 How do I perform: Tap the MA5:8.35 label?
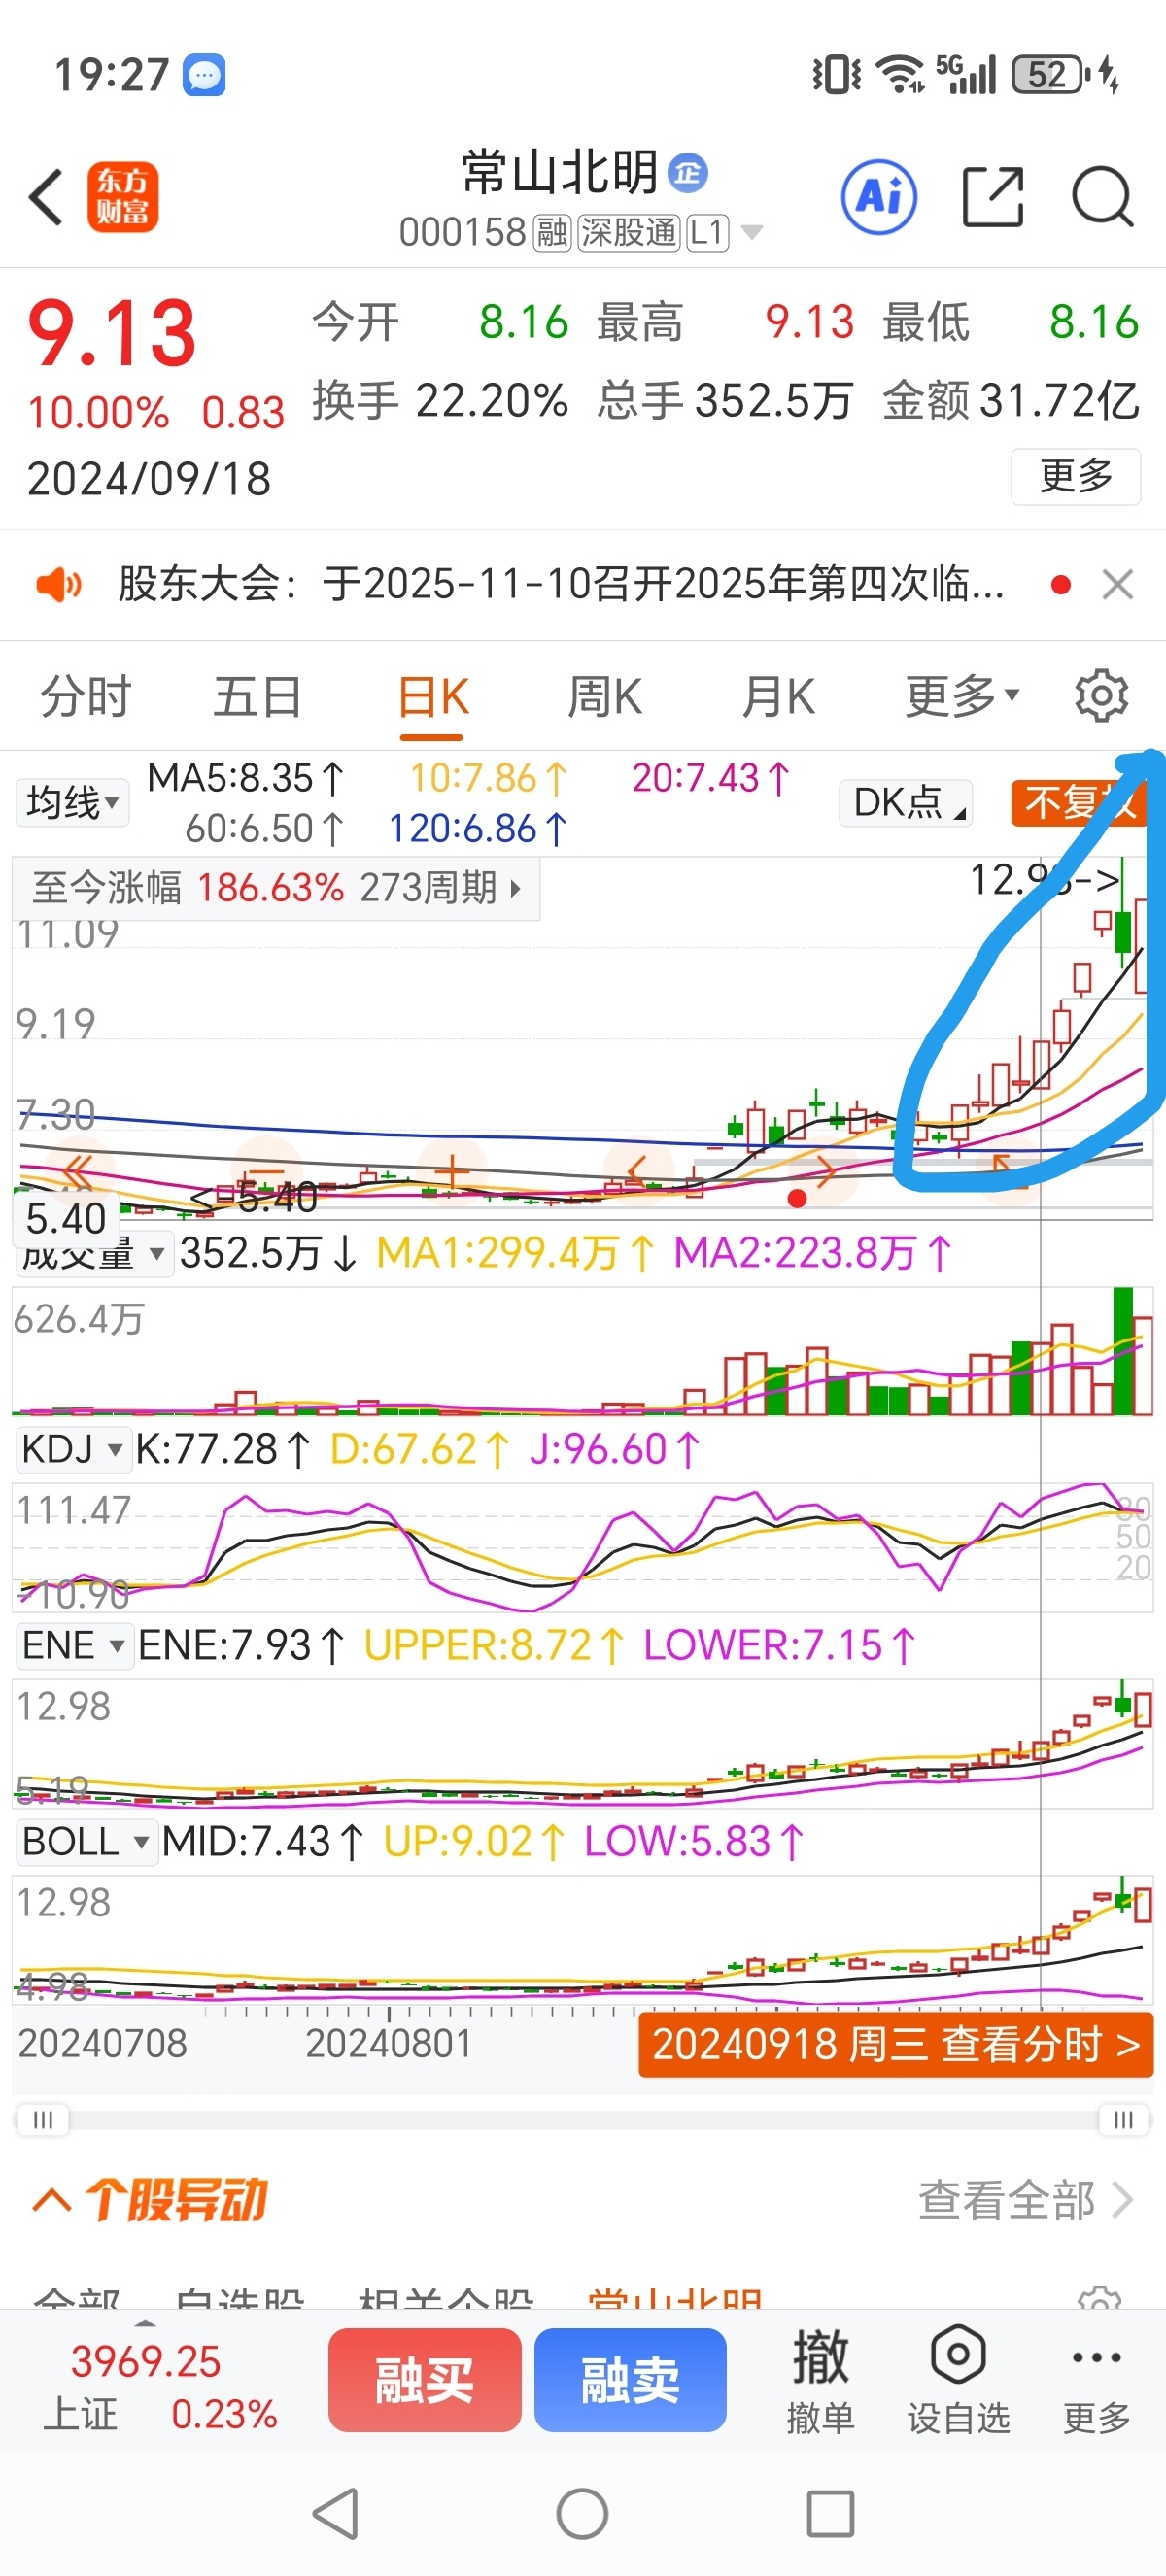click(246, 778)
